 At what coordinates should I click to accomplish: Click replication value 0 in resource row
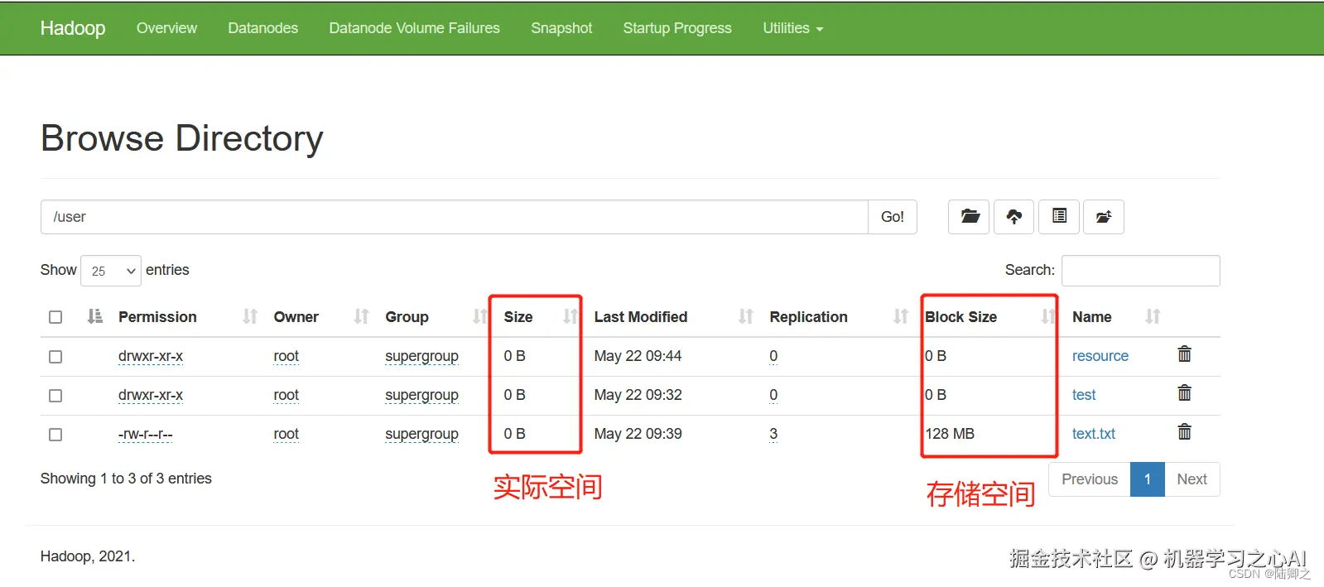(x=773, y=356)
